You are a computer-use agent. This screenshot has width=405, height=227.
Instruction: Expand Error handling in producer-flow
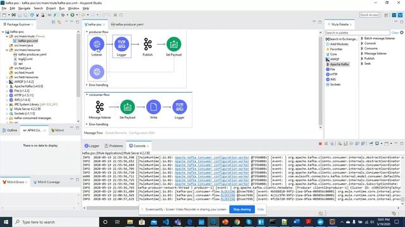click(87, 85)
